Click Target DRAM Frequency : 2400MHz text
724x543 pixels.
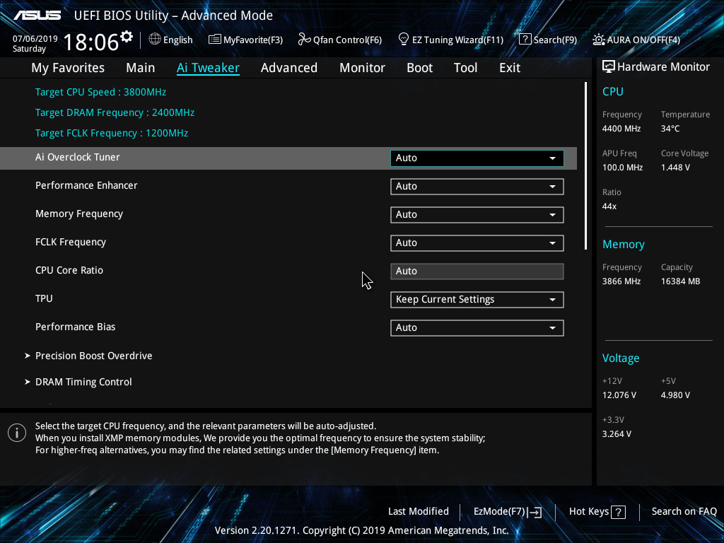click(x=115, y=112)
